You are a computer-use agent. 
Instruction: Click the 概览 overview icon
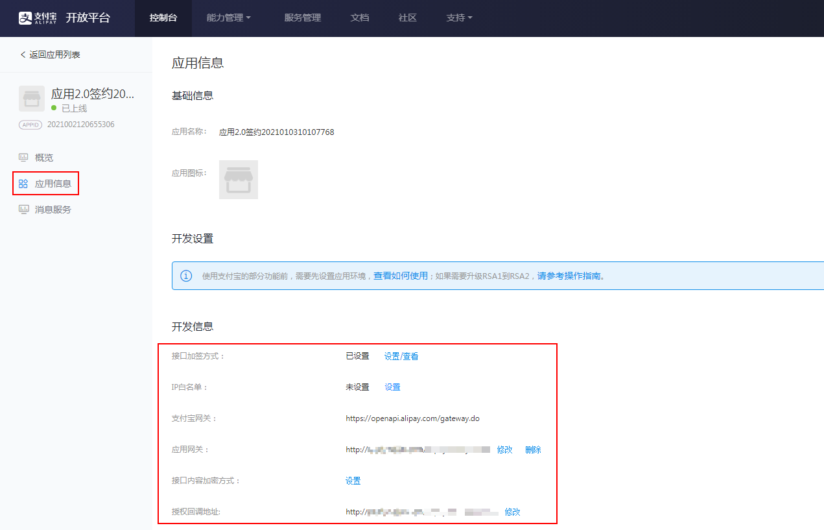pos(23,157)
